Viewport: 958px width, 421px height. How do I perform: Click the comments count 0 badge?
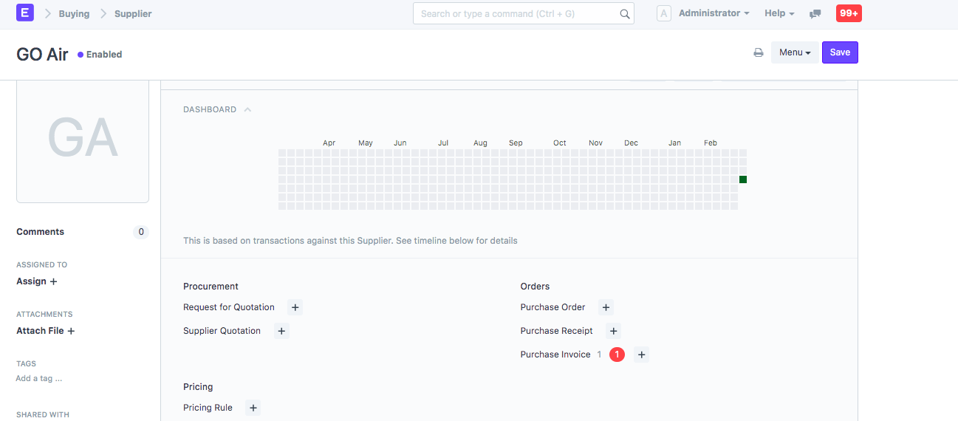140,232
